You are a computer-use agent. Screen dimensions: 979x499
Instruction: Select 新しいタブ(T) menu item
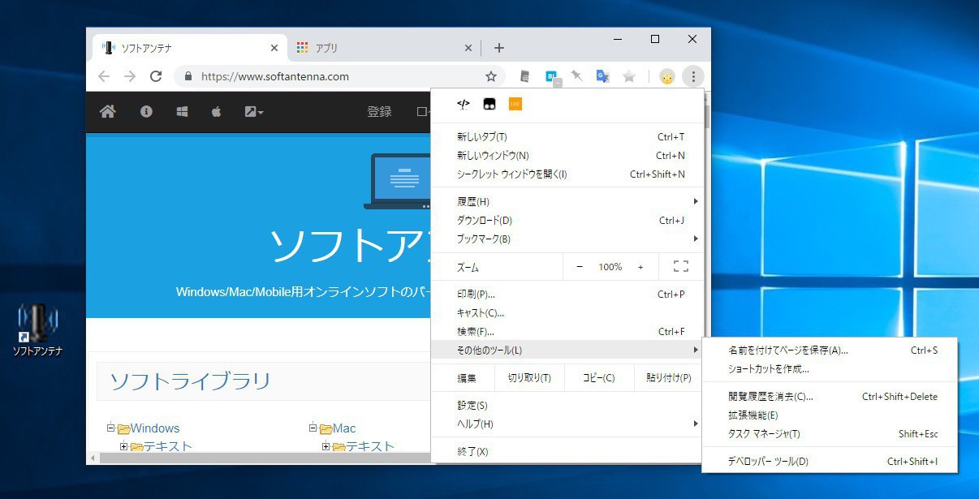click(x=567, y=137)
